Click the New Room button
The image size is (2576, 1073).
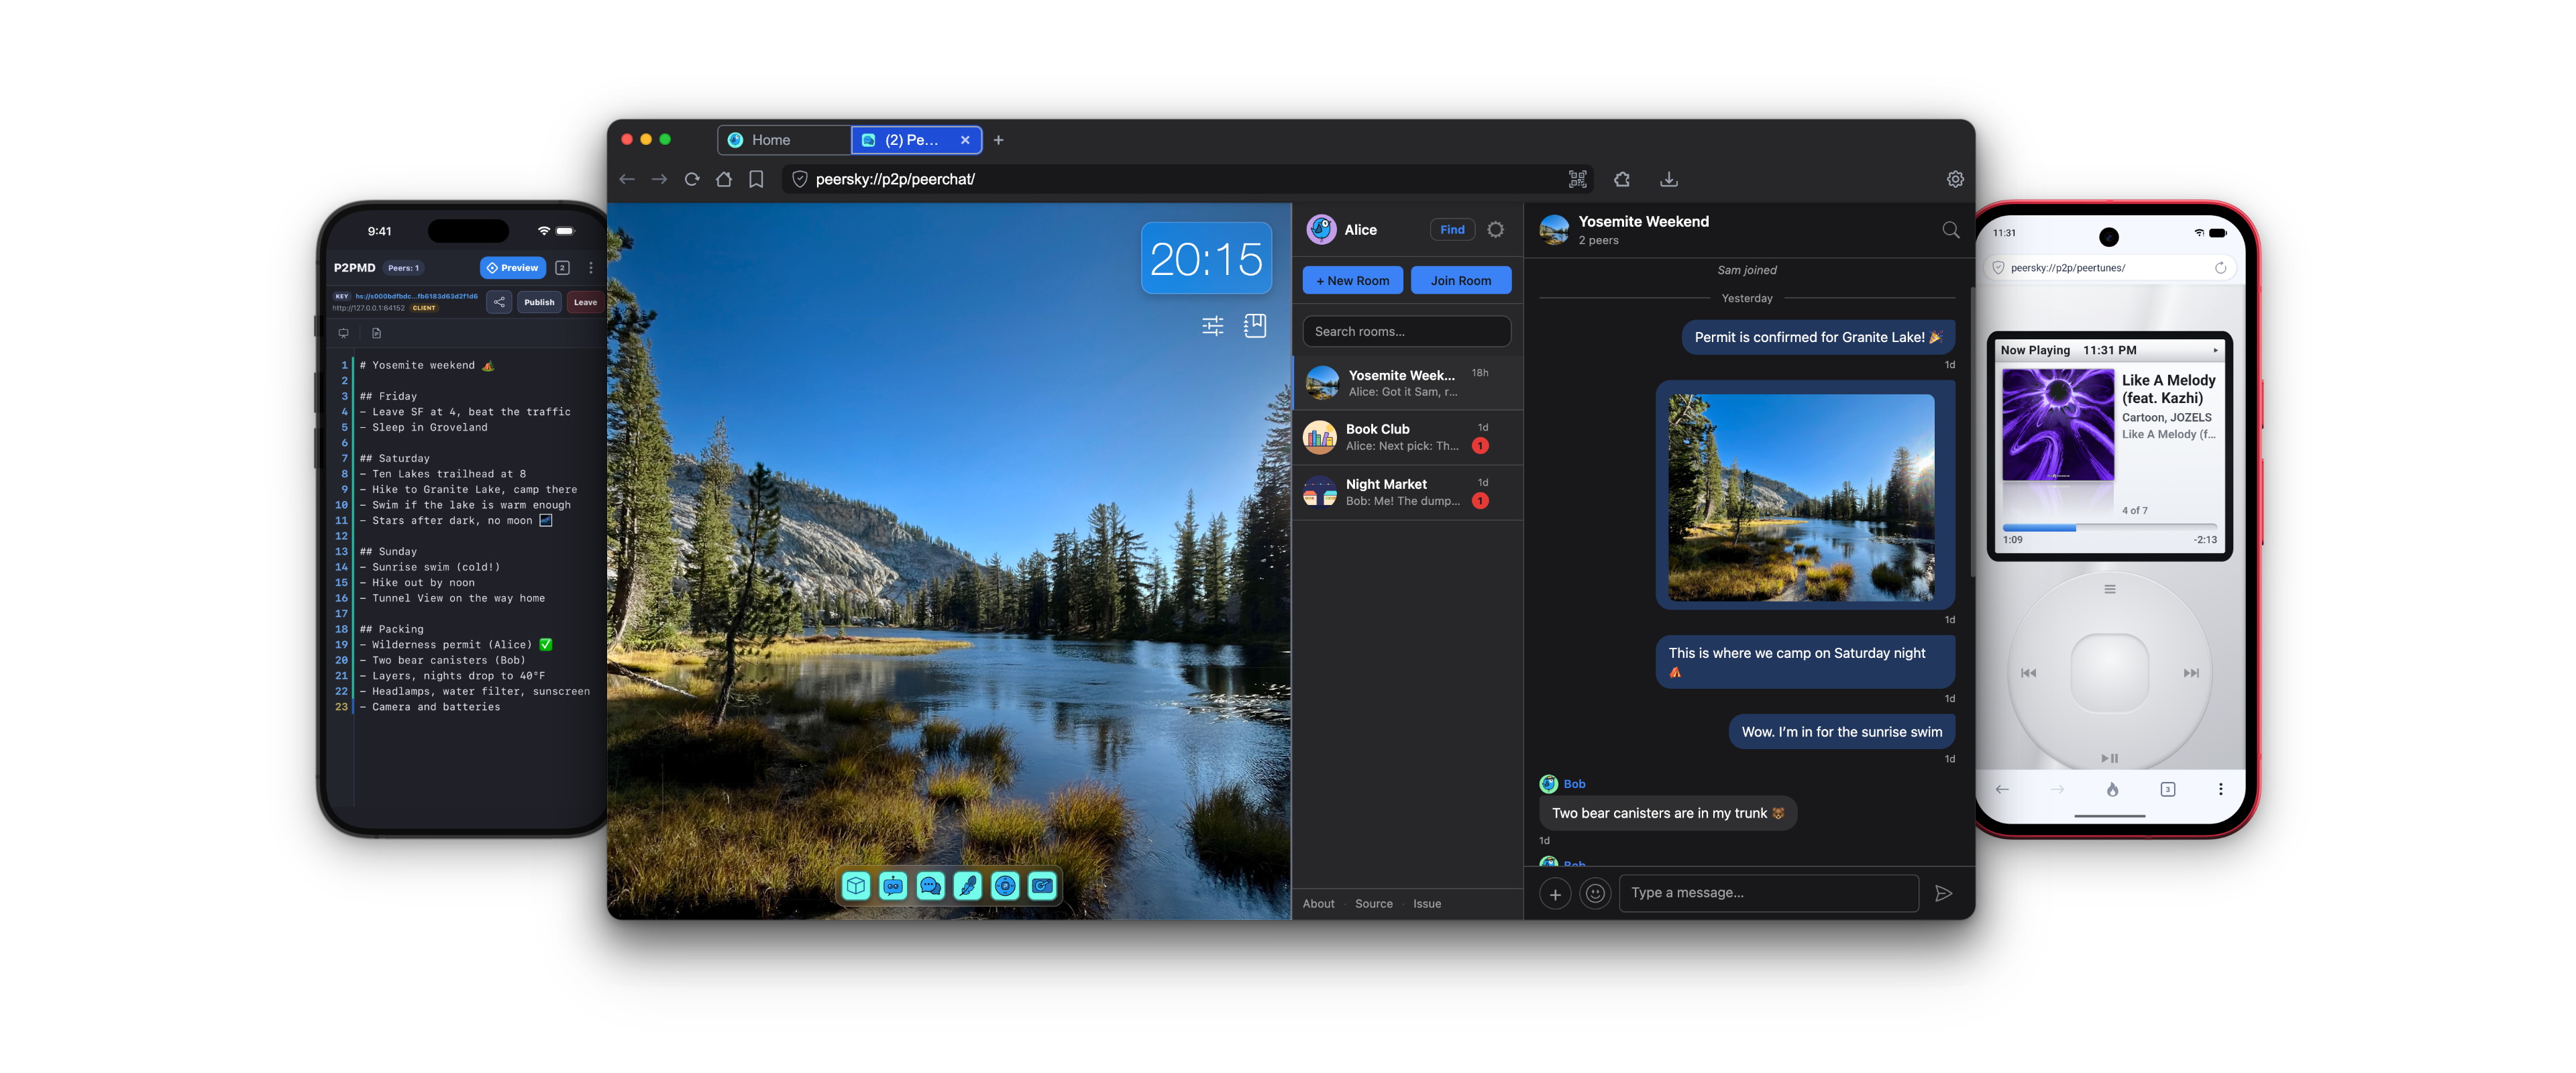(x=1352, y=281)
